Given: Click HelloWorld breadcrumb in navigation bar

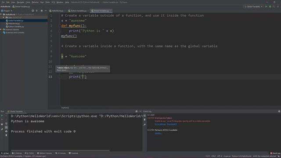Looking at the screenshot, I should point(5,7).
